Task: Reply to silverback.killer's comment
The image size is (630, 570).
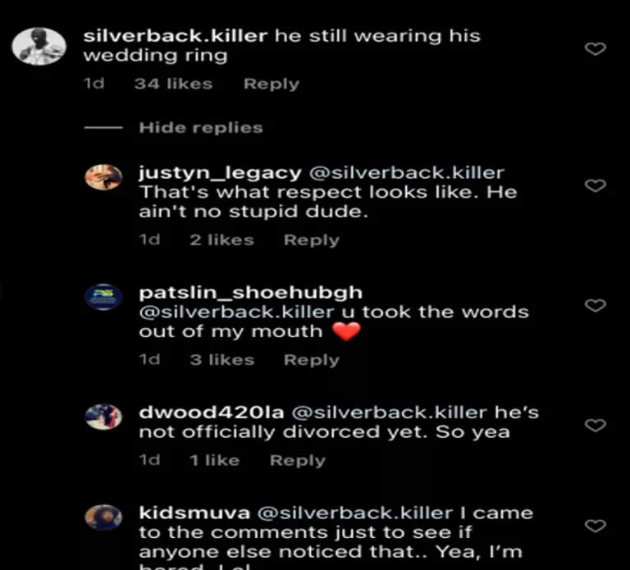Action: (x=272, y=84)
